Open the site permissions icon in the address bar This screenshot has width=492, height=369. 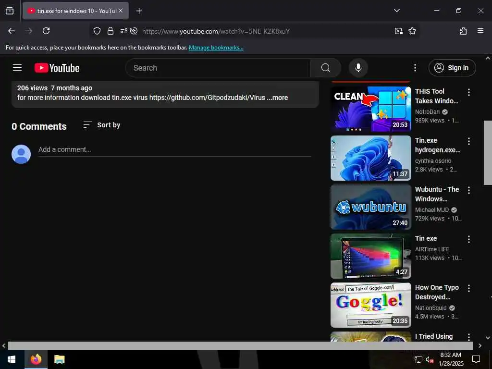click(124, 31)
